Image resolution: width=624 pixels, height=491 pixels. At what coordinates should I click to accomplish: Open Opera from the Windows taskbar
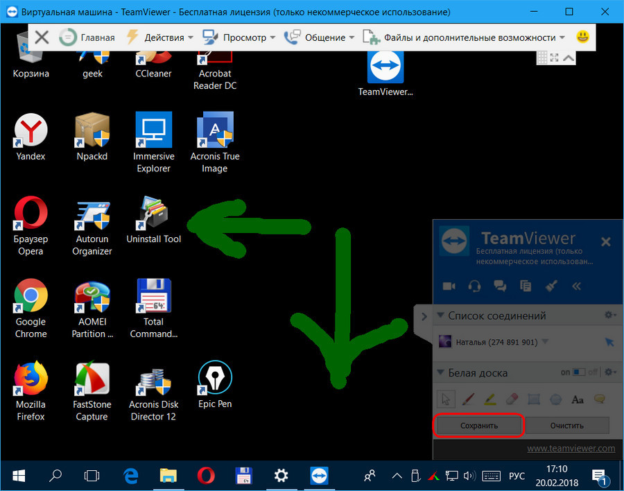[205, 475]
